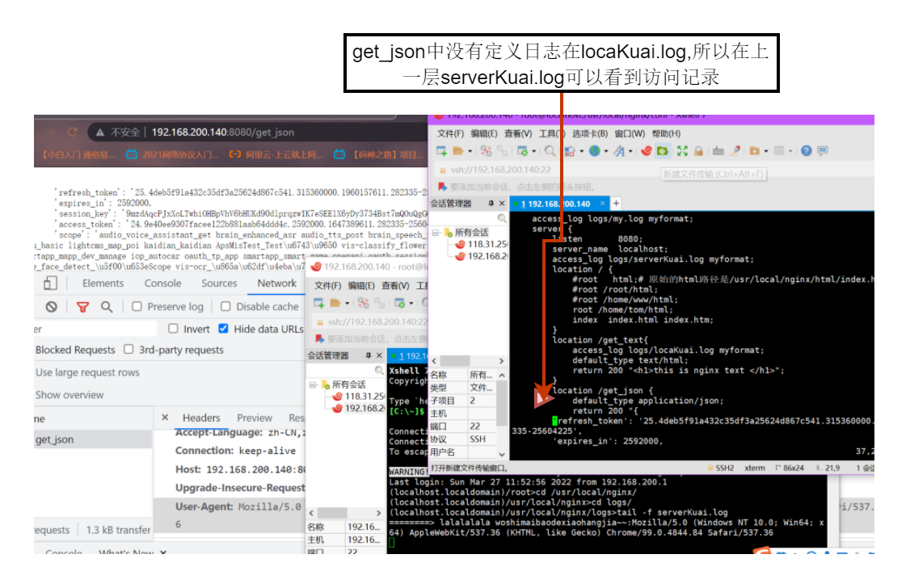Click Font icon in front Xshell toolbar
The height and width of the screenshot is (588, 910).
[619, 151]
